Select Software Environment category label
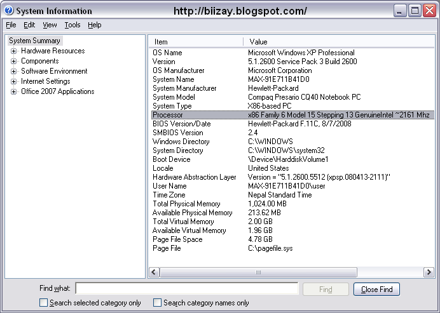Screen dimensions: 440x313 tap(54, 71)
